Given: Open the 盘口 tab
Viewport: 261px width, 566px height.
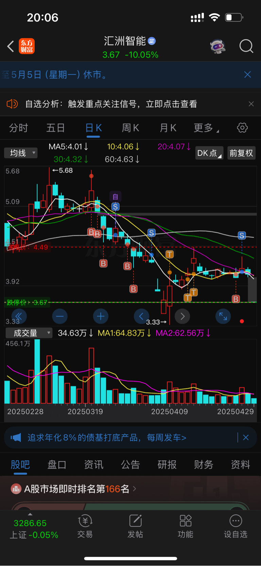Looking at the screenshot, I should tap(57, 465).
